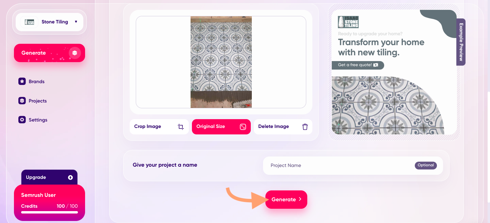This screenshot has width=490, height=223.
Task: Open the Stone Tiling brand dropdown
Action: pyautogui.click(x=77, y=21)
